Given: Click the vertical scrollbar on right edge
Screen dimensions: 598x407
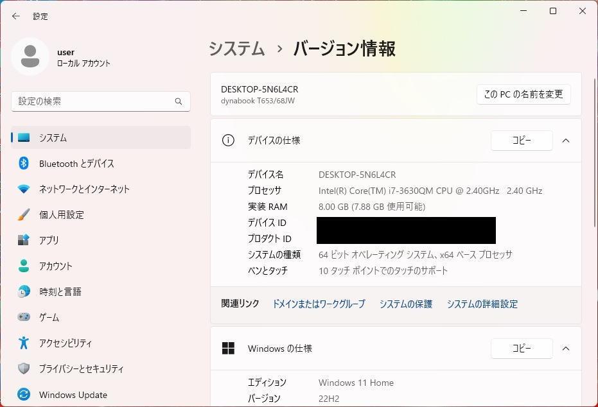Looking at the screenshot, I should click(594, 152).
